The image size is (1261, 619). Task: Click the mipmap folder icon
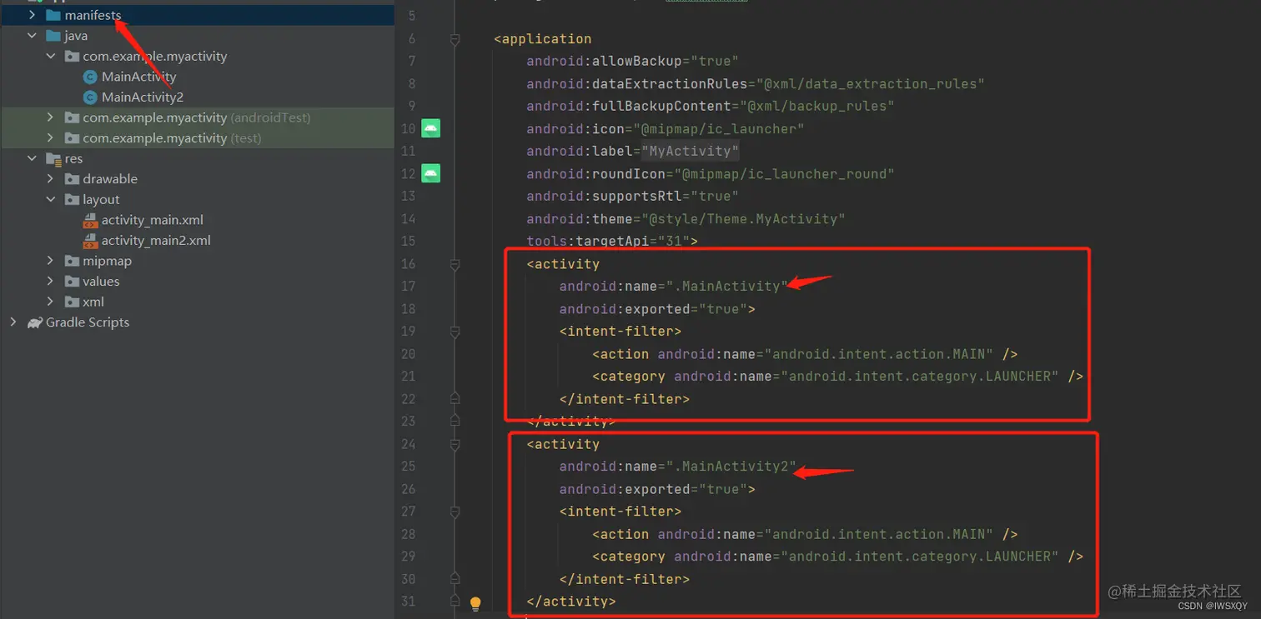click(72, 262)
